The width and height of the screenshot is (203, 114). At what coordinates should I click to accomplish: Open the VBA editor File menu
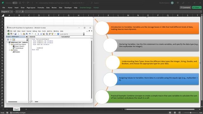coord(11,31)
